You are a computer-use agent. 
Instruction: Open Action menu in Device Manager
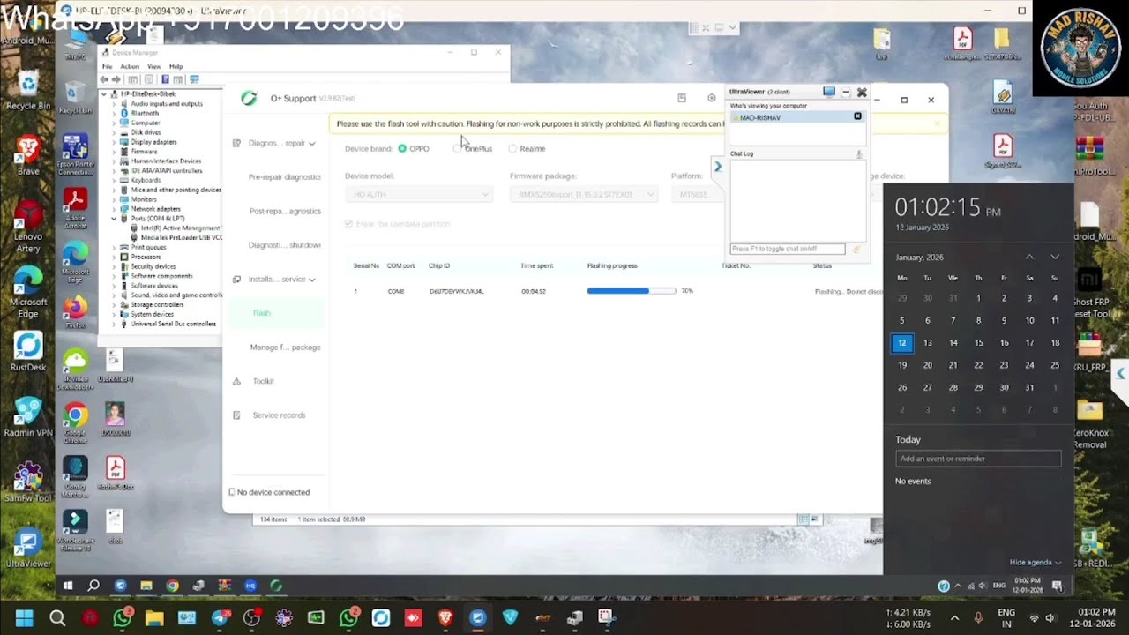(130, 66)
